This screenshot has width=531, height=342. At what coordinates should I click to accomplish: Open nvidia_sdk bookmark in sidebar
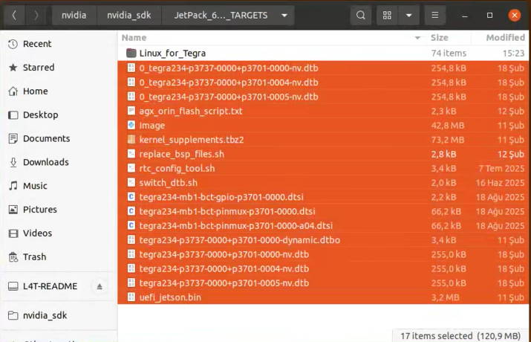(59, 315)
